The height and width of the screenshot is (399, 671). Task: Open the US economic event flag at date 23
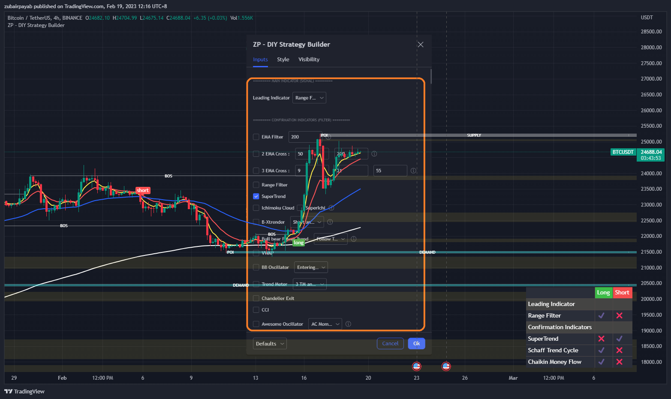click(x=417, y=366)
